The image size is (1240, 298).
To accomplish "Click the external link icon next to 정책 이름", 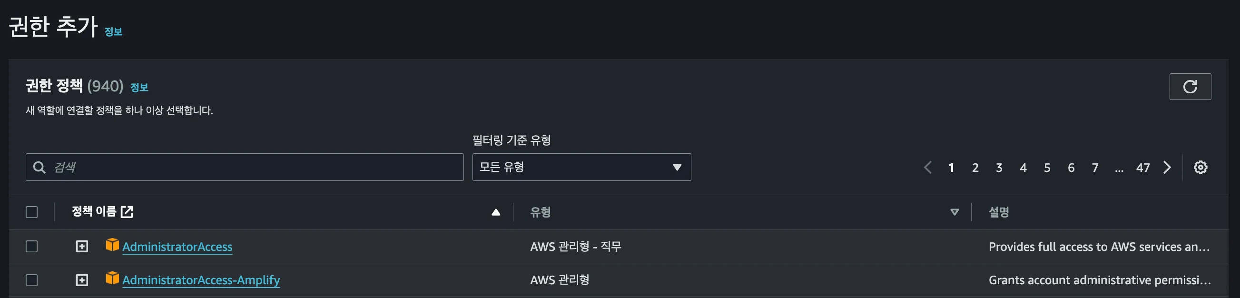I will (127, 211).
